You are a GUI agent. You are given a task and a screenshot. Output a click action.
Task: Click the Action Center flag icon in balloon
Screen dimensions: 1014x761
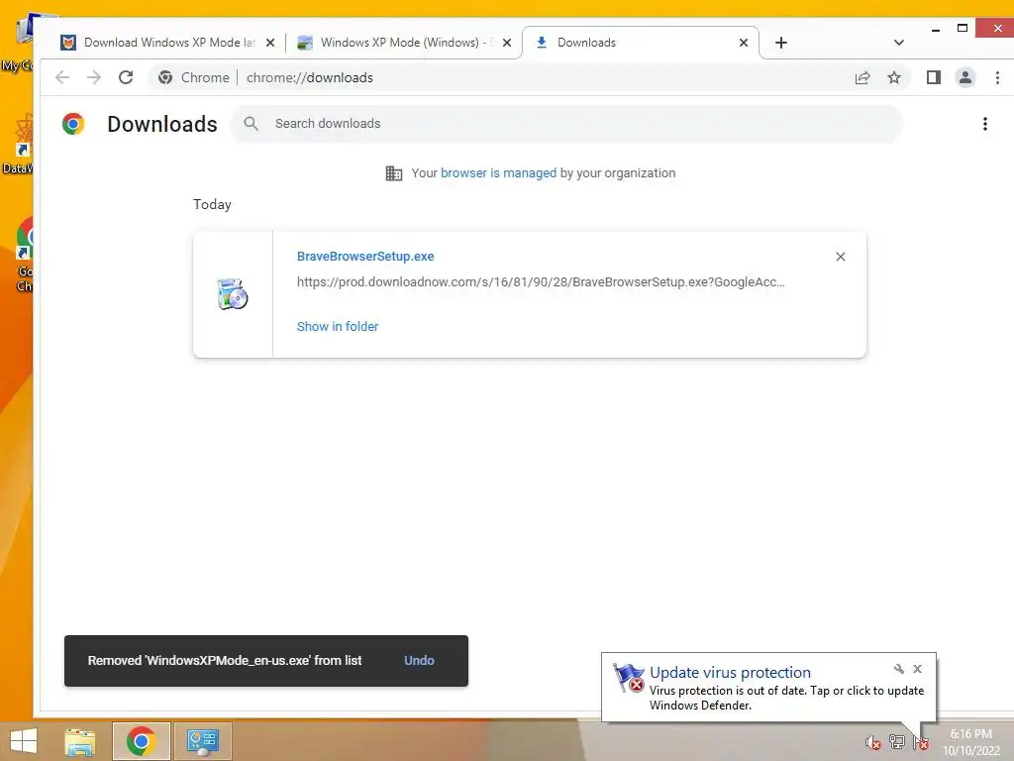(x=628, y=678)
